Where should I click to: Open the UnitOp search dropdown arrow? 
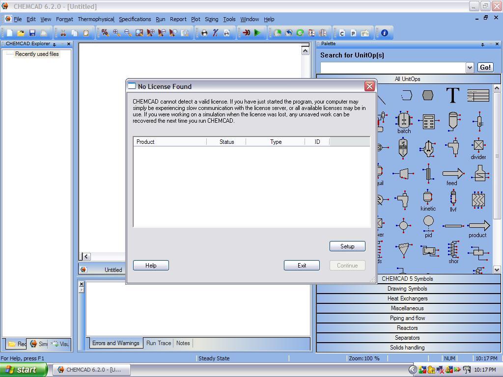469,68
